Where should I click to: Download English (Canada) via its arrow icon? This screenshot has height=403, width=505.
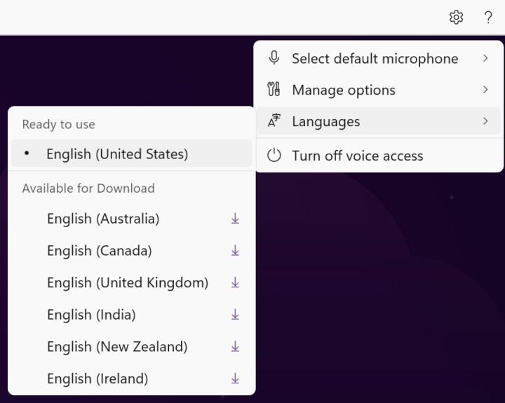pyautogui.click(x=235, y=250)
